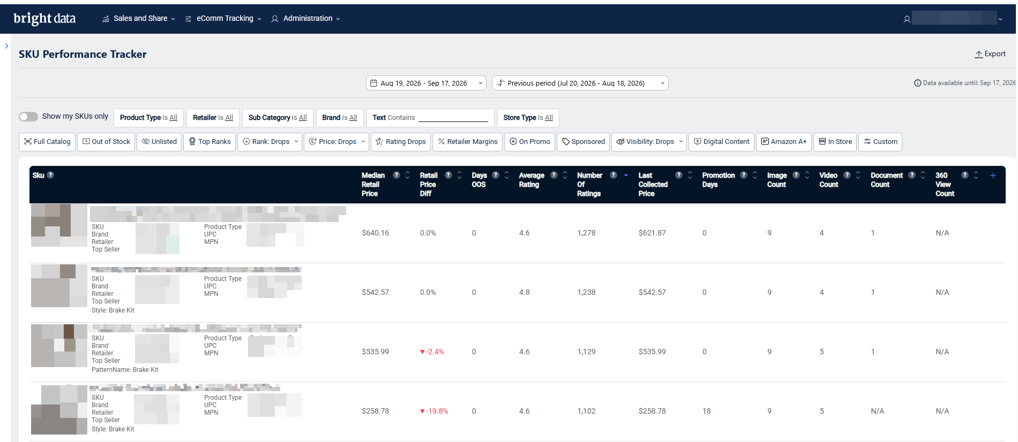The width and height of the screenshot is (1018, 442).
Task: Show help for Median Retail Price column
Action: pos(396,175)
